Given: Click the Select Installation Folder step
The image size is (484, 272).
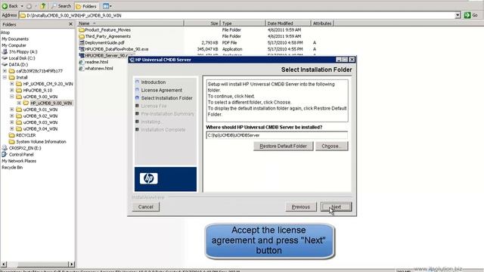Looking at the screenshot, I should (x=166, y=98).
